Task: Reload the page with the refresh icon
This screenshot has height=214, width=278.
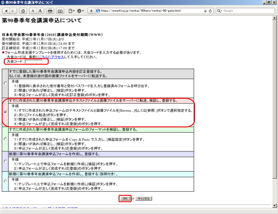Action: click(x=210, y=10)
